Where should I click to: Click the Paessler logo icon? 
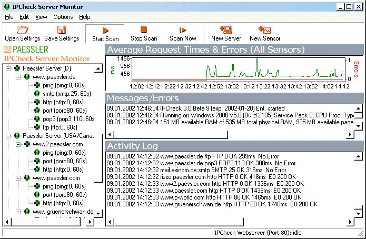coord(7,49)
